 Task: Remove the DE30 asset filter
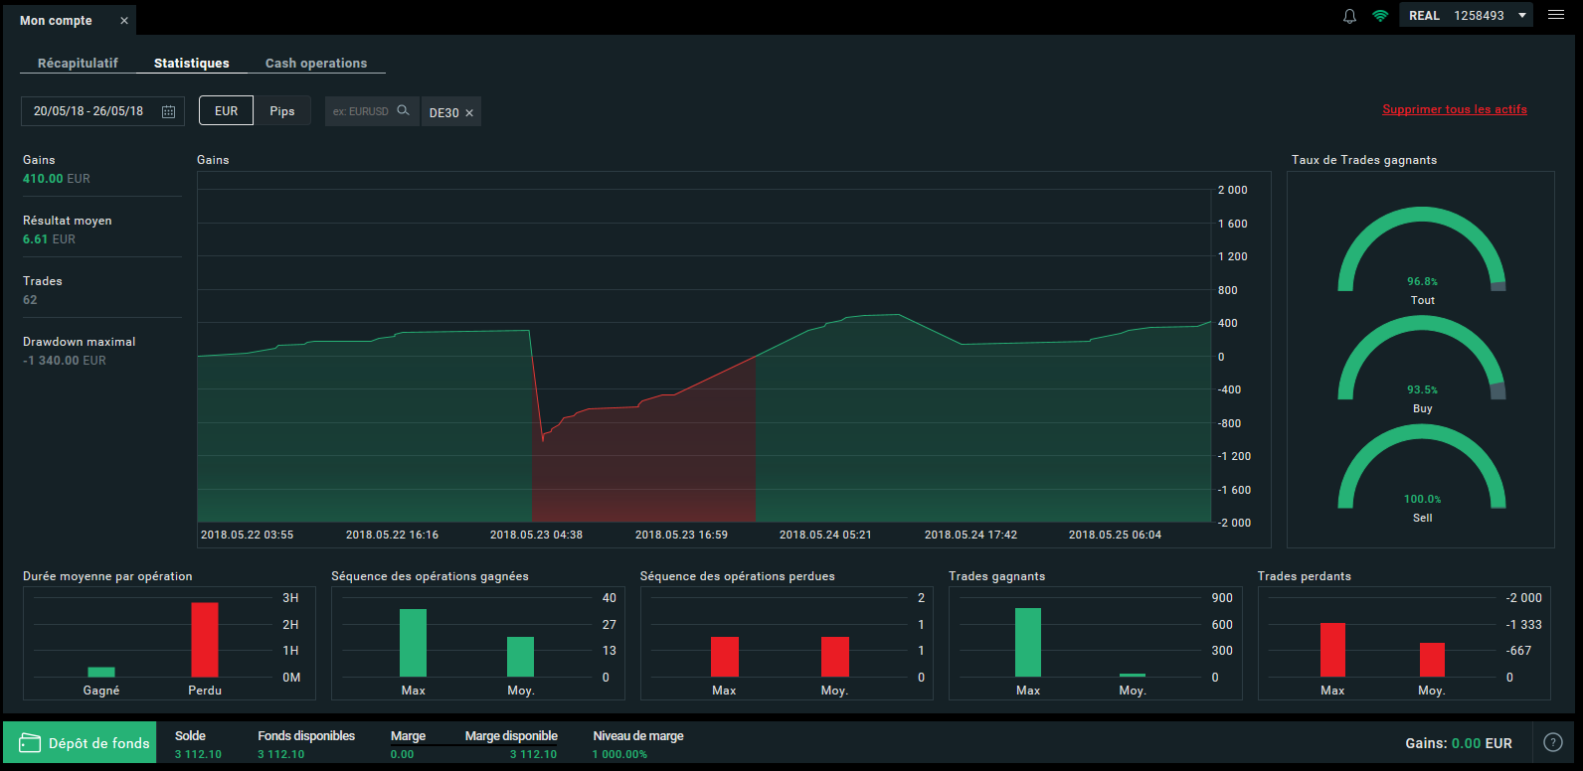point(469,113)
